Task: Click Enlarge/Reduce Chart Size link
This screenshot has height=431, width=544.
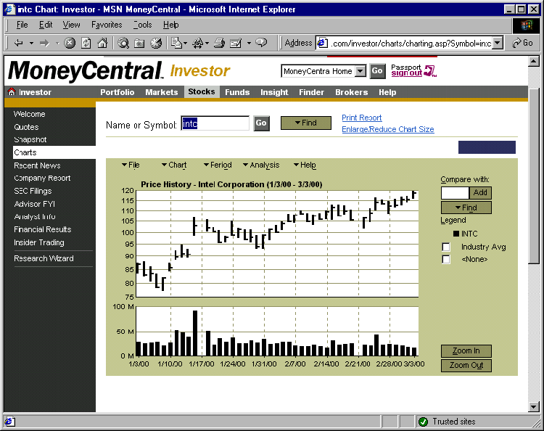Action: 388,129
